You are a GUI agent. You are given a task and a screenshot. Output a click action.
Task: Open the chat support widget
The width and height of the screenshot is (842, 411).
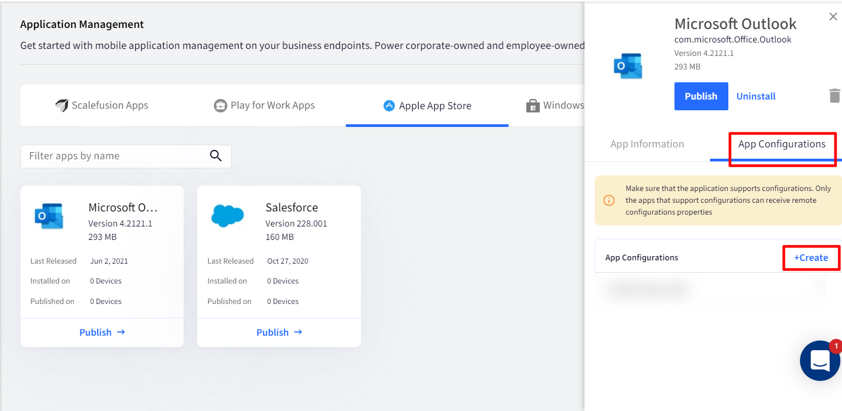[x=820, y=360]
